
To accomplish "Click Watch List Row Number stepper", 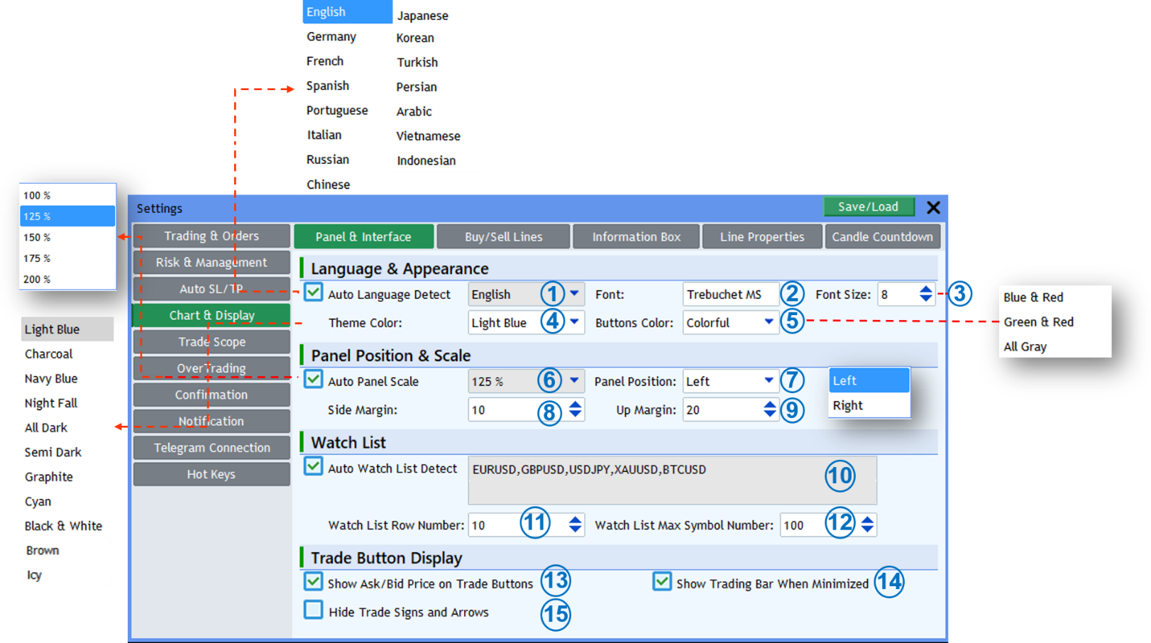I will point(575,524).
